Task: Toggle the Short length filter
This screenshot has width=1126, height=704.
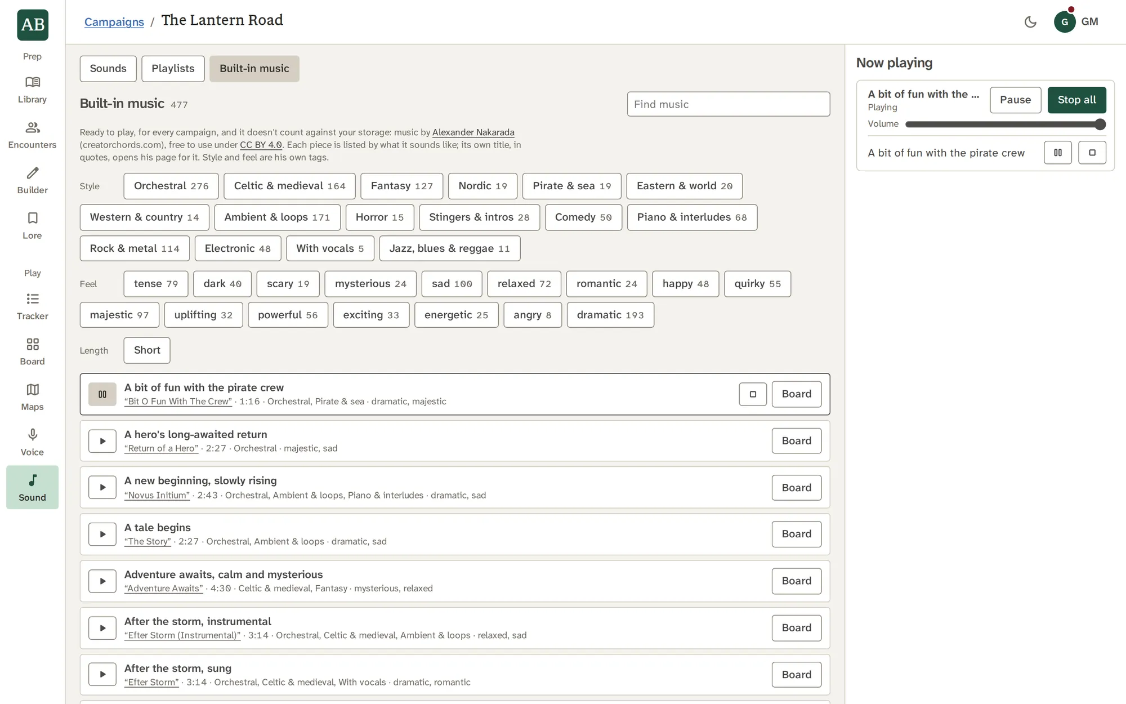Action: pyautogui.click(x=147, y=350)
